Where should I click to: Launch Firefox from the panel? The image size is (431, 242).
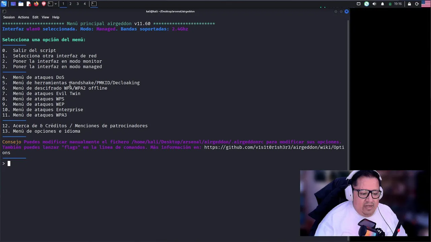click(x=36, y=4)
